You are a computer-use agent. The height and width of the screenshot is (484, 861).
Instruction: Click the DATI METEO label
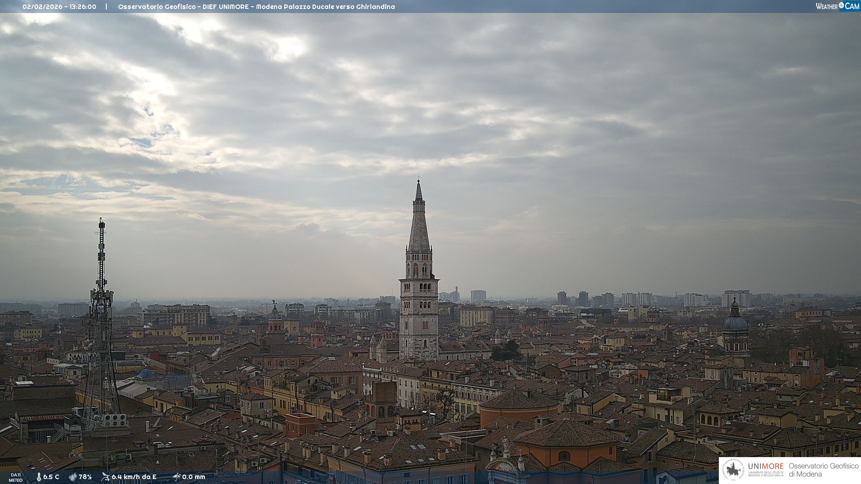pyautogui.click(x=16, y=477)
